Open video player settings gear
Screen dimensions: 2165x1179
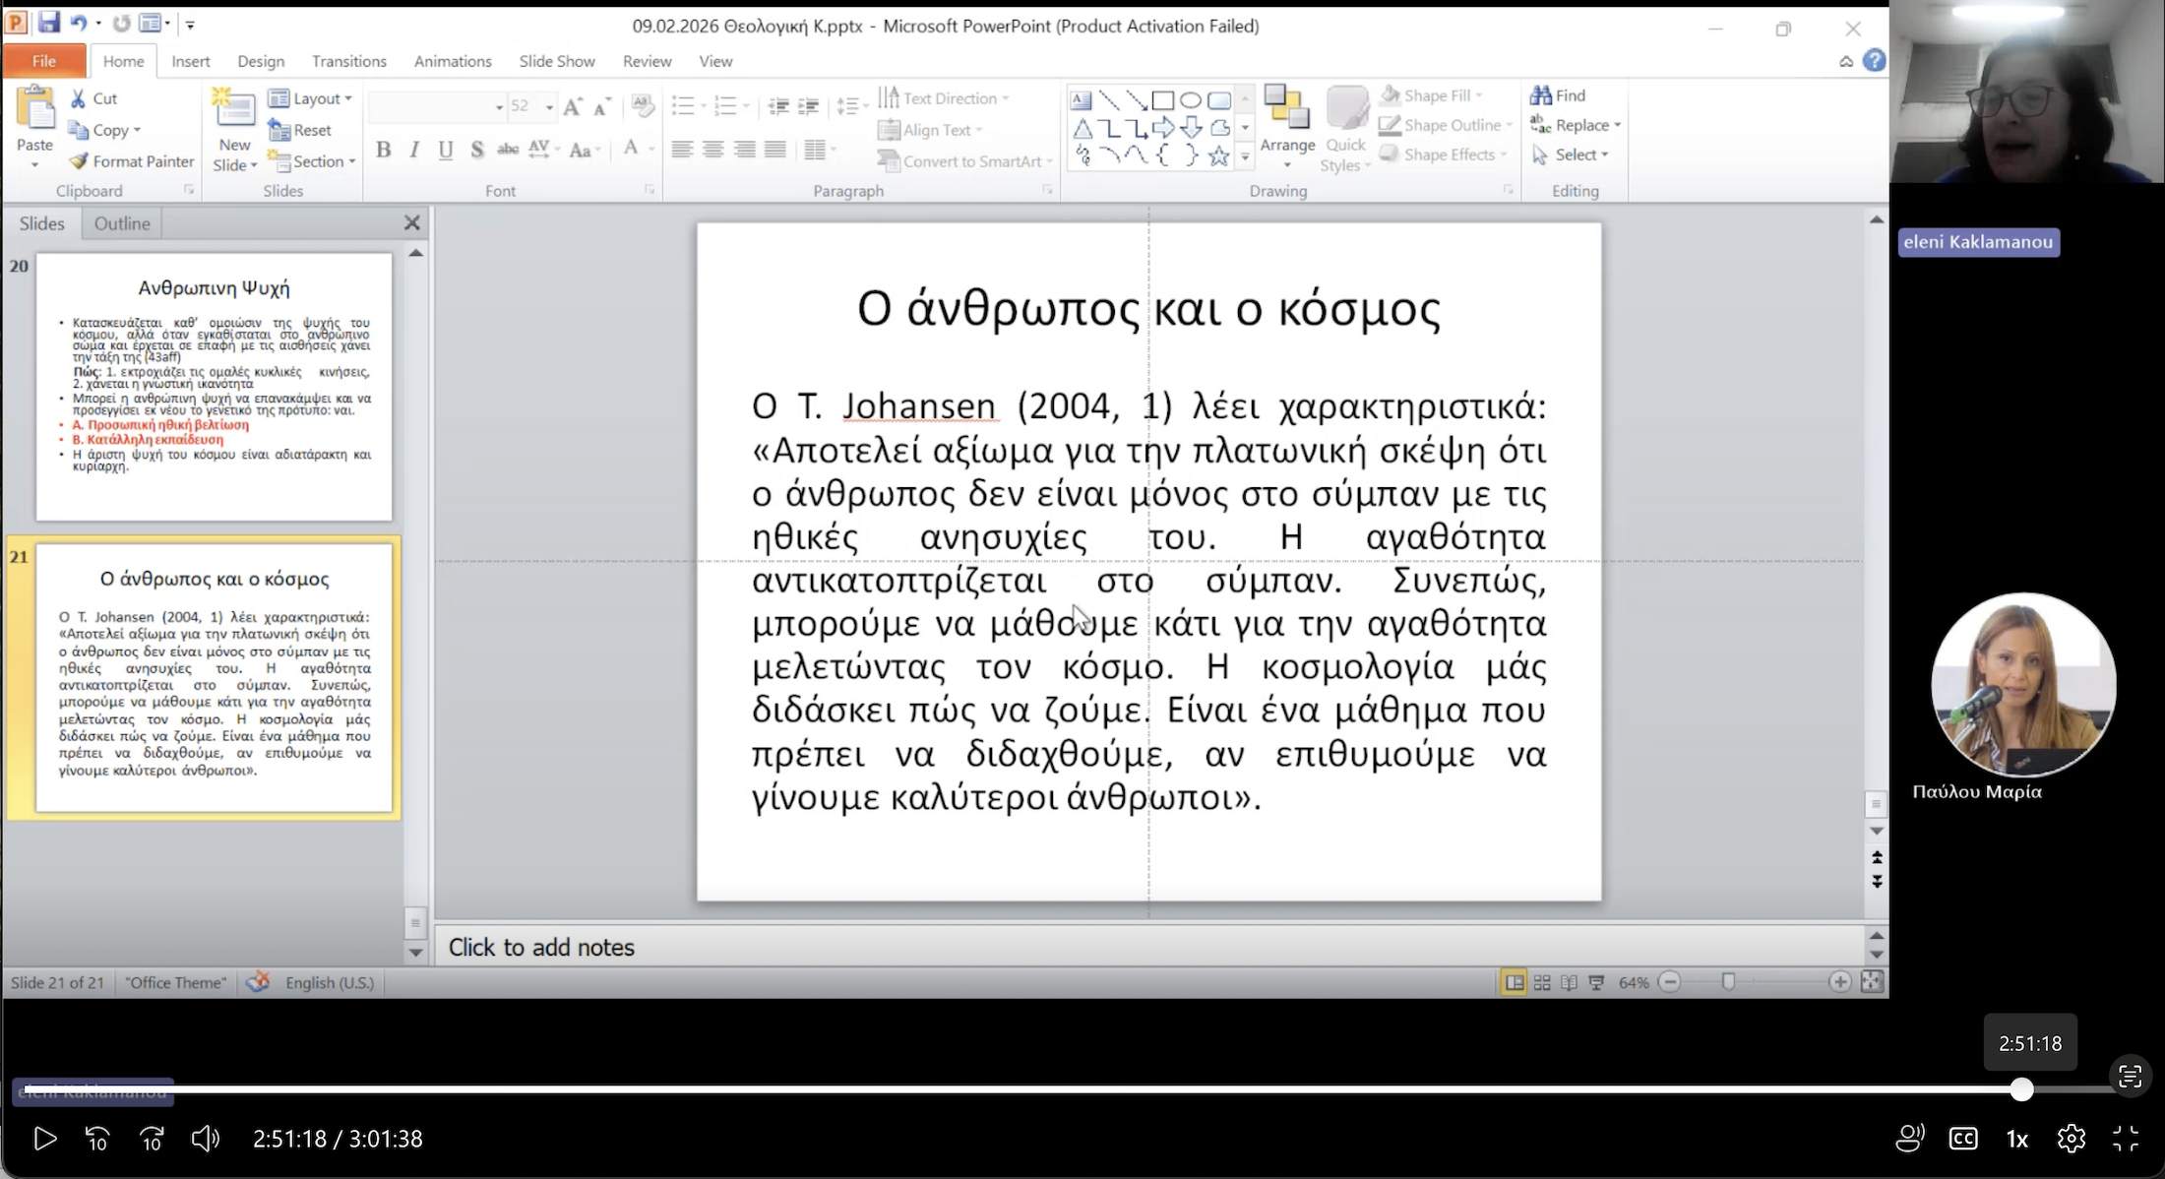[2071, 1139]
